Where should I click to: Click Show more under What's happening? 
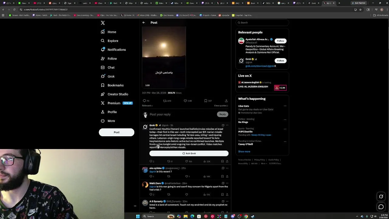[244, 151]
